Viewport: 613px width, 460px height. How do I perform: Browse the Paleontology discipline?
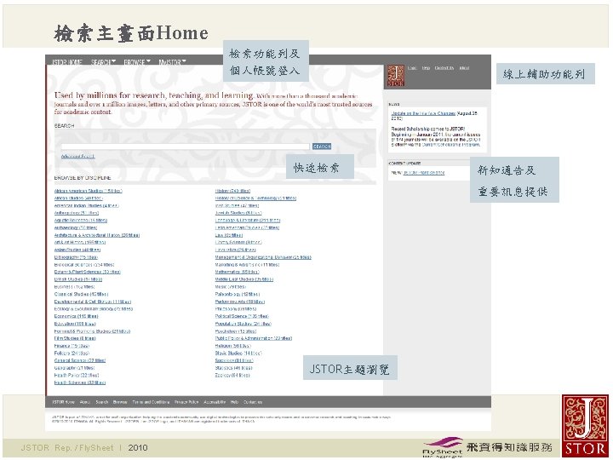(x=238, y=294)
